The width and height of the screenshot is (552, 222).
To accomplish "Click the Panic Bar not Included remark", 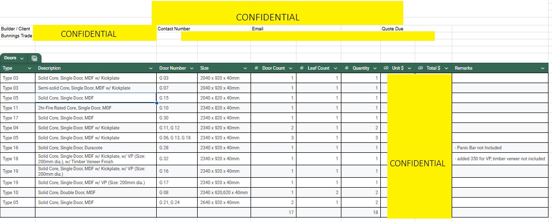I will point(500,147).
